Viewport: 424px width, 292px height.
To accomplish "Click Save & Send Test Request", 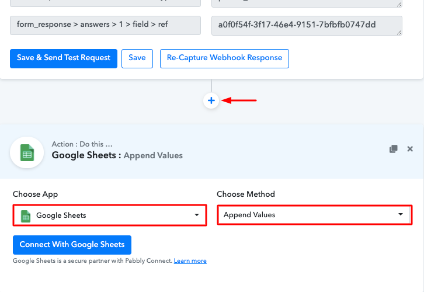I will coord(64,58).
